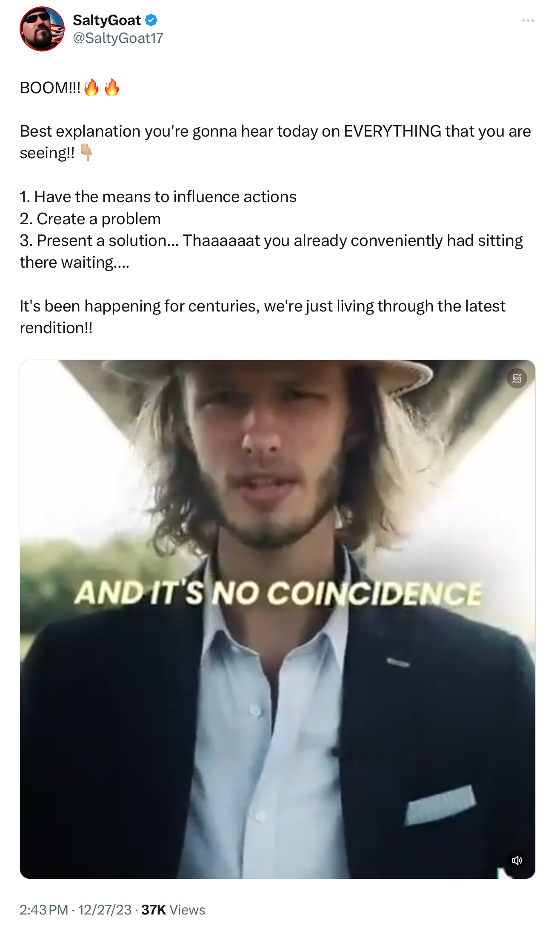The width and height of the screenshot is (554, 926).
Task: Open the SaltyGoat display name link
Action: click(x=107, y=20)
